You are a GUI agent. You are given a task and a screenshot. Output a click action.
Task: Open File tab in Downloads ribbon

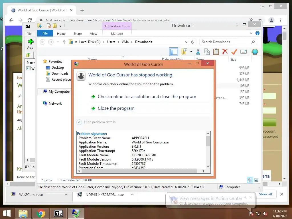[x=45, y=34]
